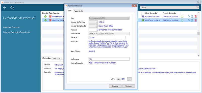Open the Tipo dropdown in the dialog
This screenshot has height=93, width=202.
point(109,18)
